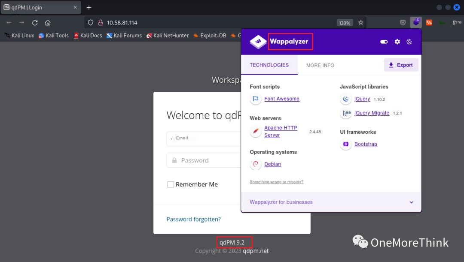
Task: Open the Bootstrap link
Action: (x=366, y=144)
